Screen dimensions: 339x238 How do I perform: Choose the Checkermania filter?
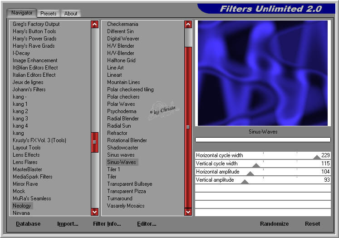pyautogui.click(x=123, y=24)
